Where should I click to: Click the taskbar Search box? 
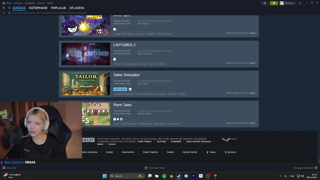click(x=127, y=176)
